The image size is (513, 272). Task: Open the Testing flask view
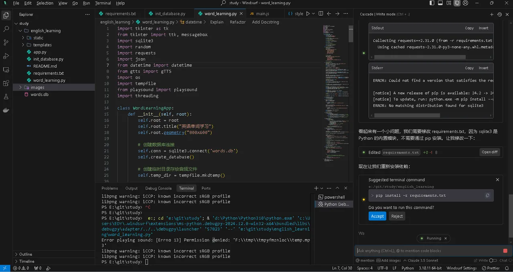tap(6, 97)
